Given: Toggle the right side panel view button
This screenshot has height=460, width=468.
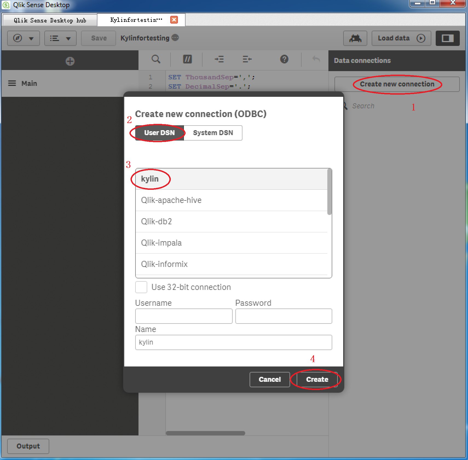Looking at the screenshot, I should pyautogui.click(x=447, y=38).
